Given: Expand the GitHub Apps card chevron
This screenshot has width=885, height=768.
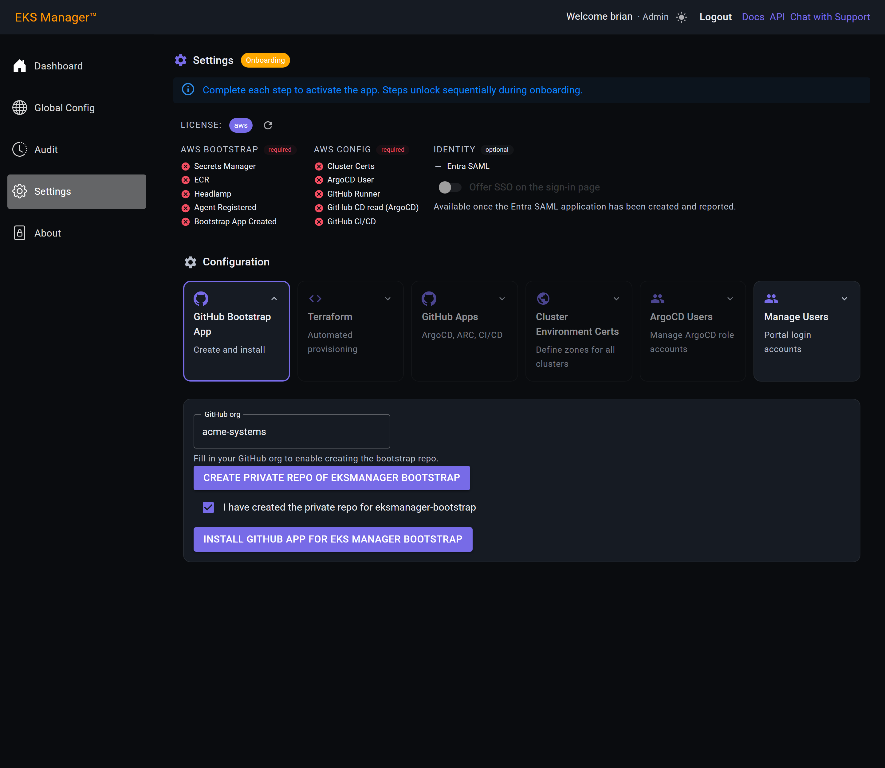Looking at the screenshot, I should pos(502,299).
